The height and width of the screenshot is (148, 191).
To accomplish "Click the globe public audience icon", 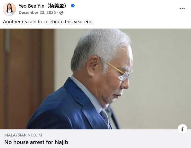I will point(61,13).
